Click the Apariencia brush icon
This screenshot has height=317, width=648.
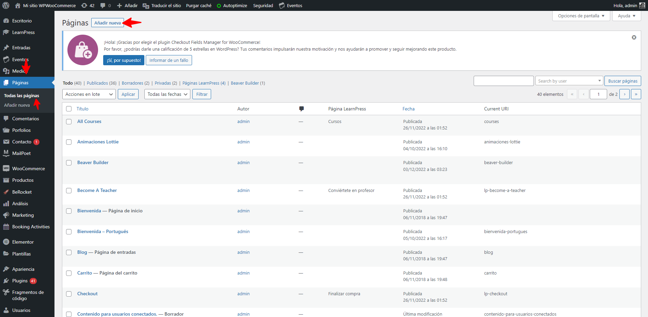click(x=6, y=269)
